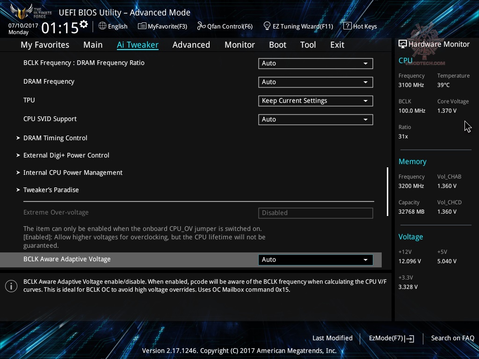Click the CPU Ratio 31x value
Viewport: 479px width, 359px height.
pyautogui.click(x=403, y=136)
